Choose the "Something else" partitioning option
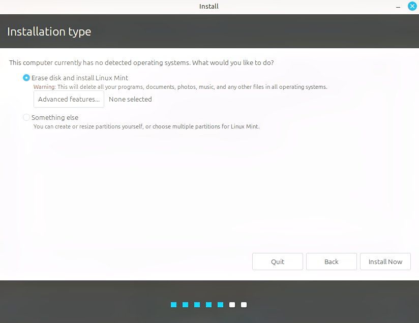 tap(26, 117)
